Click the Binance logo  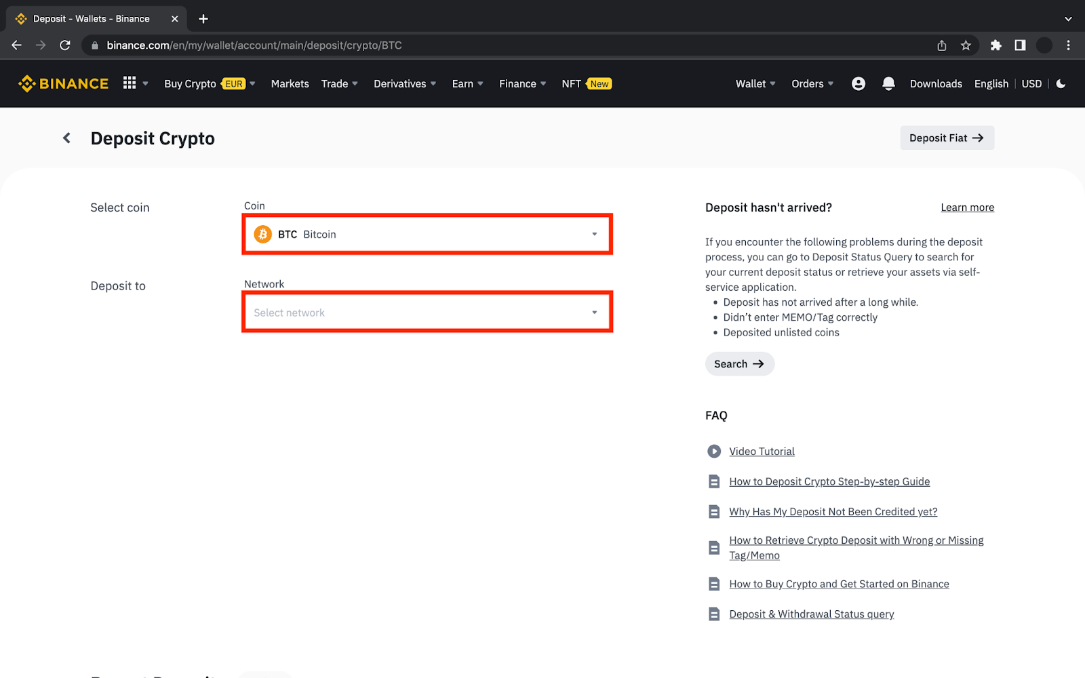(x=64, y=83)
